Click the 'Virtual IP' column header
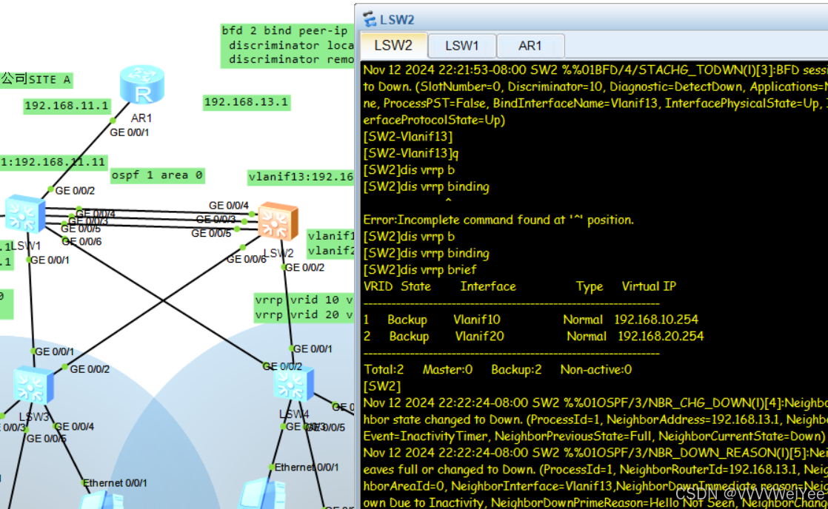This screenshot has width=828, height=509. click(649, 286)
